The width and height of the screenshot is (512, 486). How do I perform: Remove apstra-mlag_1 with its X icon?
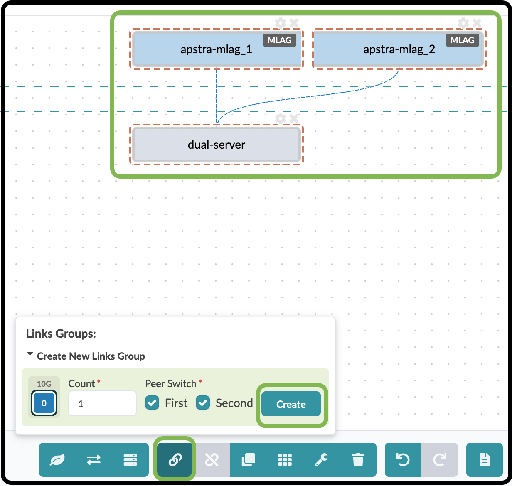294,23
